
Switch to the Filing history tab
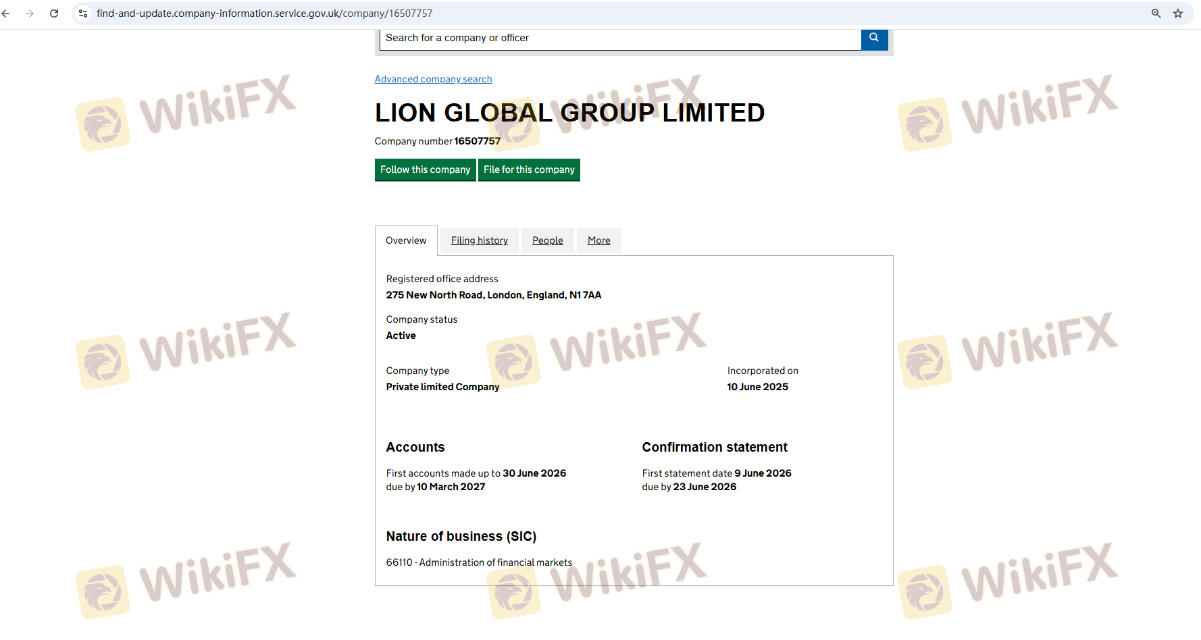[479, 241]
